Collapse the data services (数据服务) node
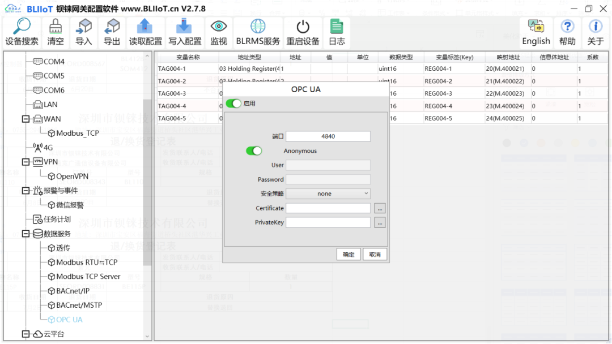Viewport: 612px width, 344px height. click(25, 234)
